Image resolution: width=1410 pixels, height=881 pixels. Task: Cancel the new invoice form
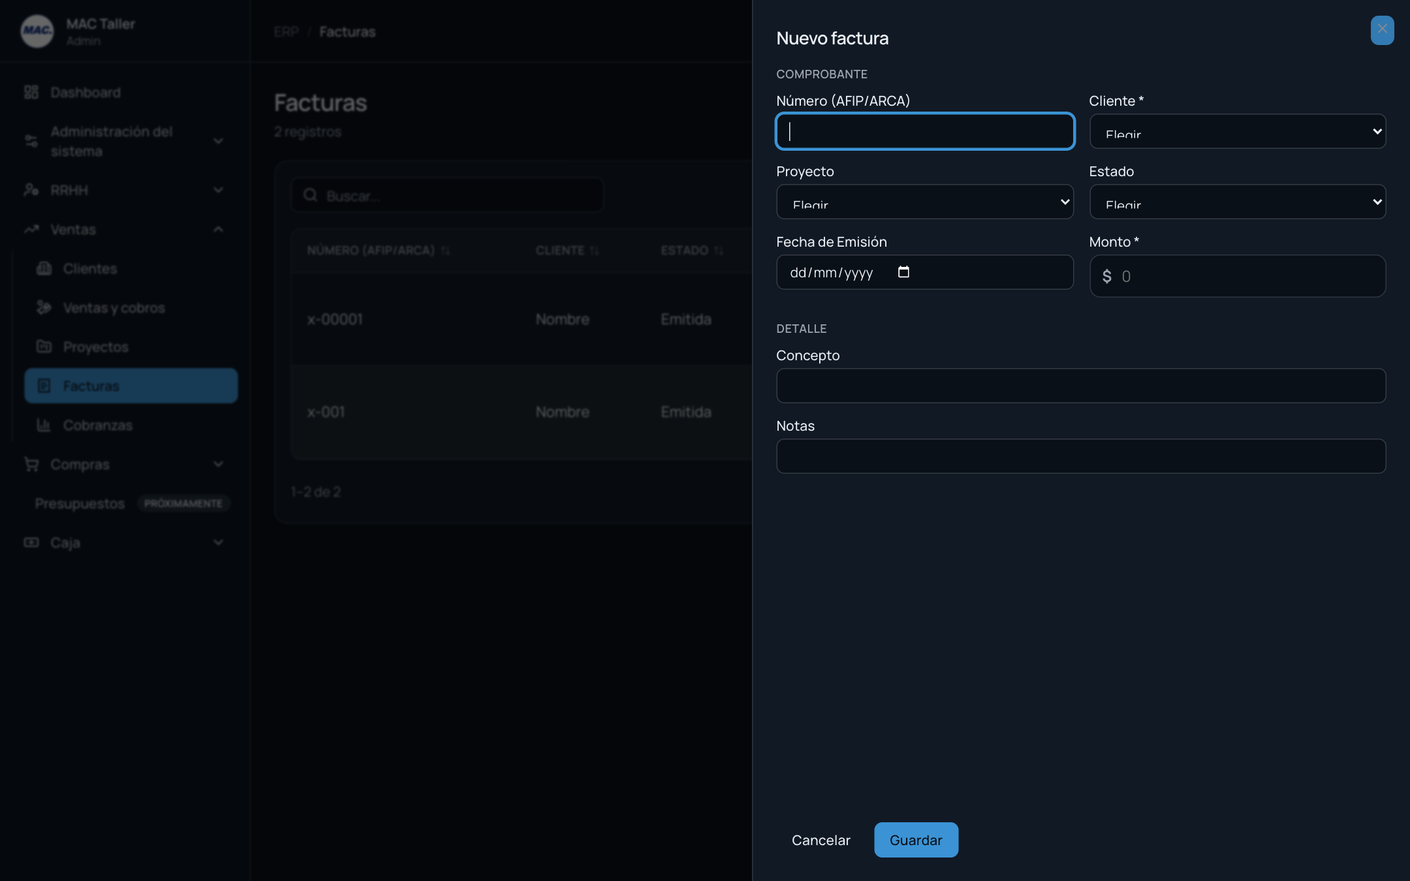pyautogui.click(x=821, y=840)
